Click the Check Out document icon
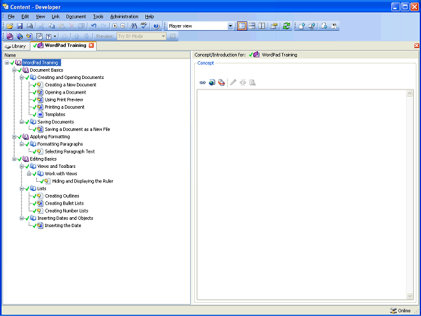 [324, 26]
